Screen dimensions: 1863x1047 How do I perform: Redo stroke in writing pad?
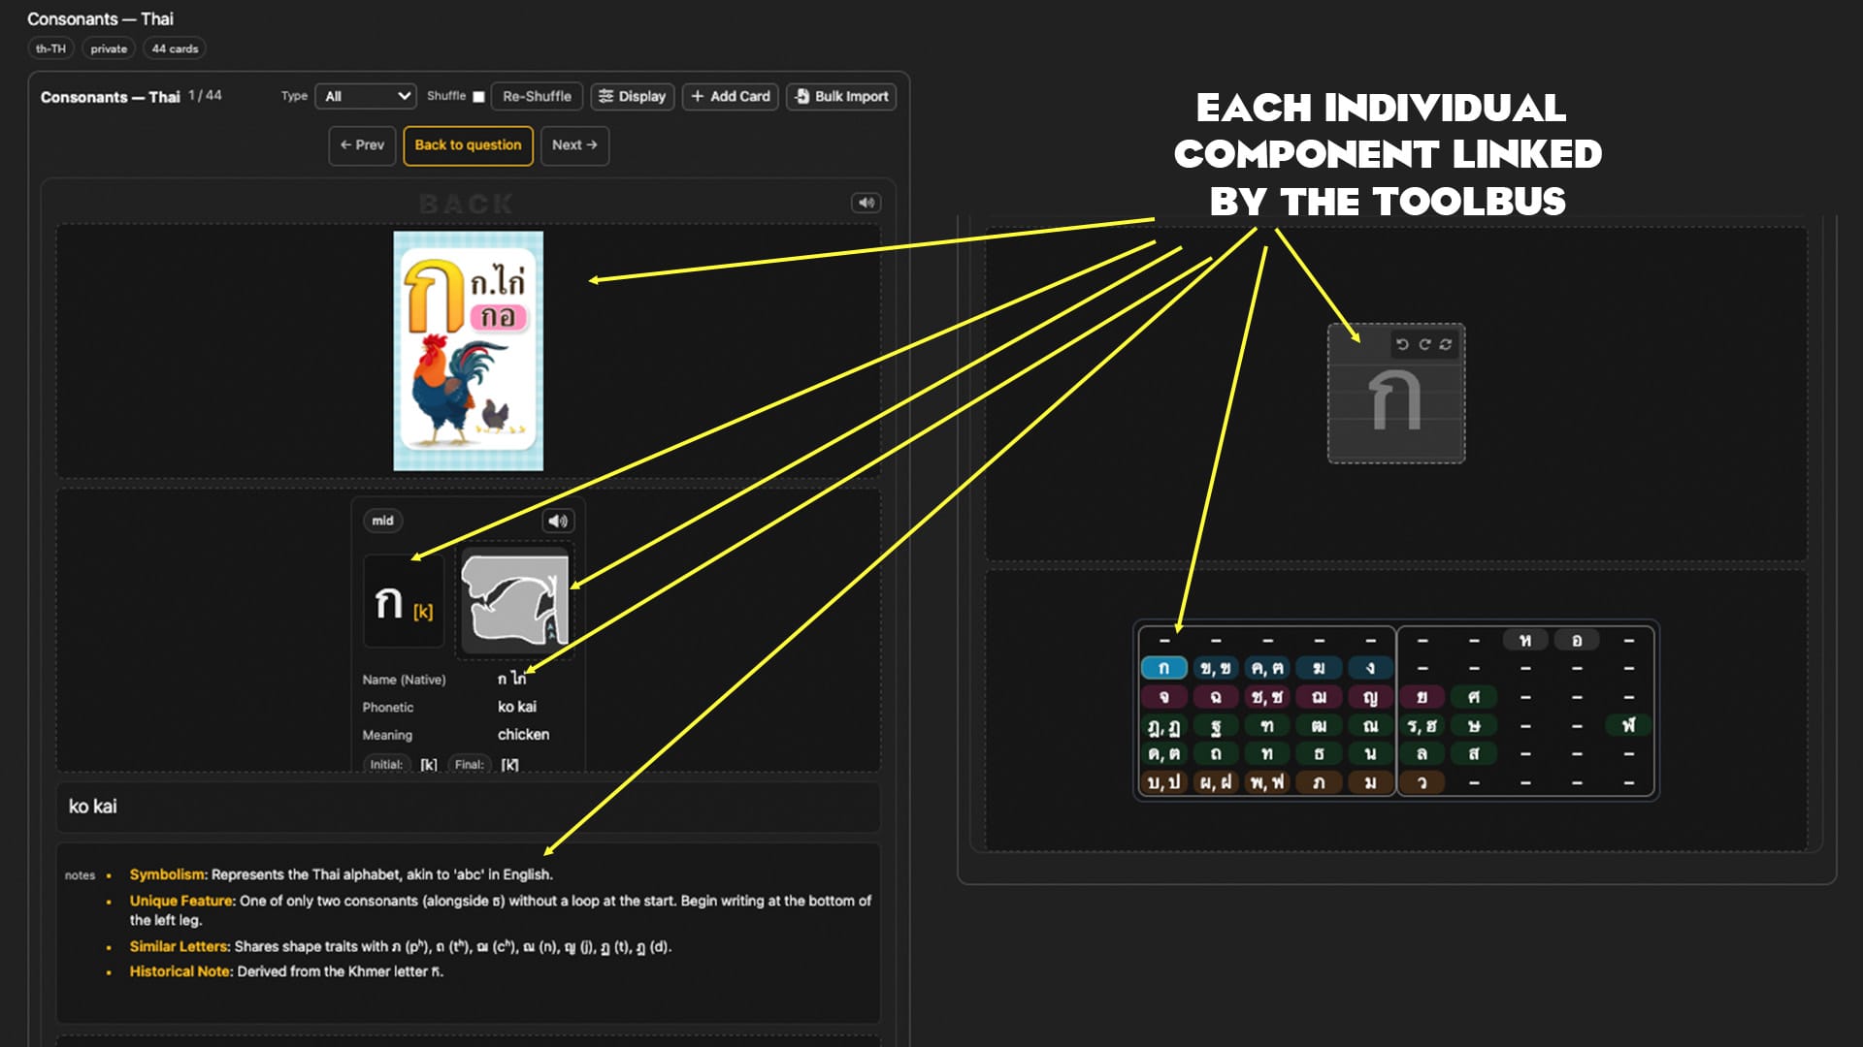1424,344
